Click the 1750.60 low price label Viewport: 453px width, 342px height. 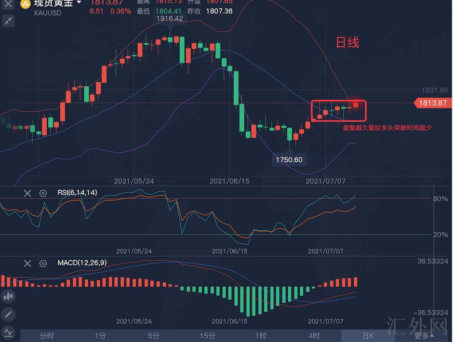click(x=289, y=160)
